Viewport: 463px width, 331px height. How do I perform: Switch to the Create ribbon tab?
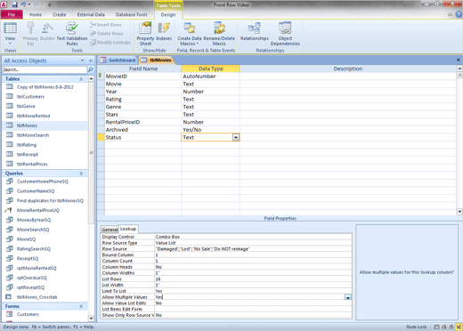pyautogui.click(x=60, y=14)
